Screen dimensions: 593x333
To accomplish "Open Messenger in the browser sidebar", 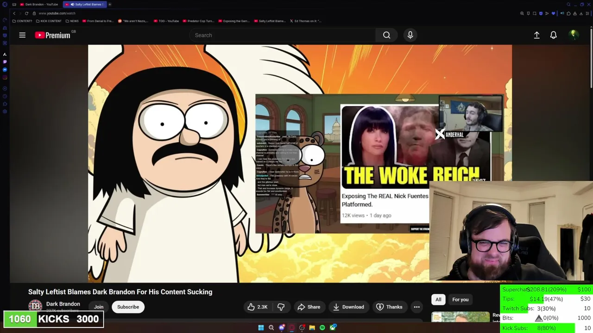I will pyautogui.click(x=5, y=69).
